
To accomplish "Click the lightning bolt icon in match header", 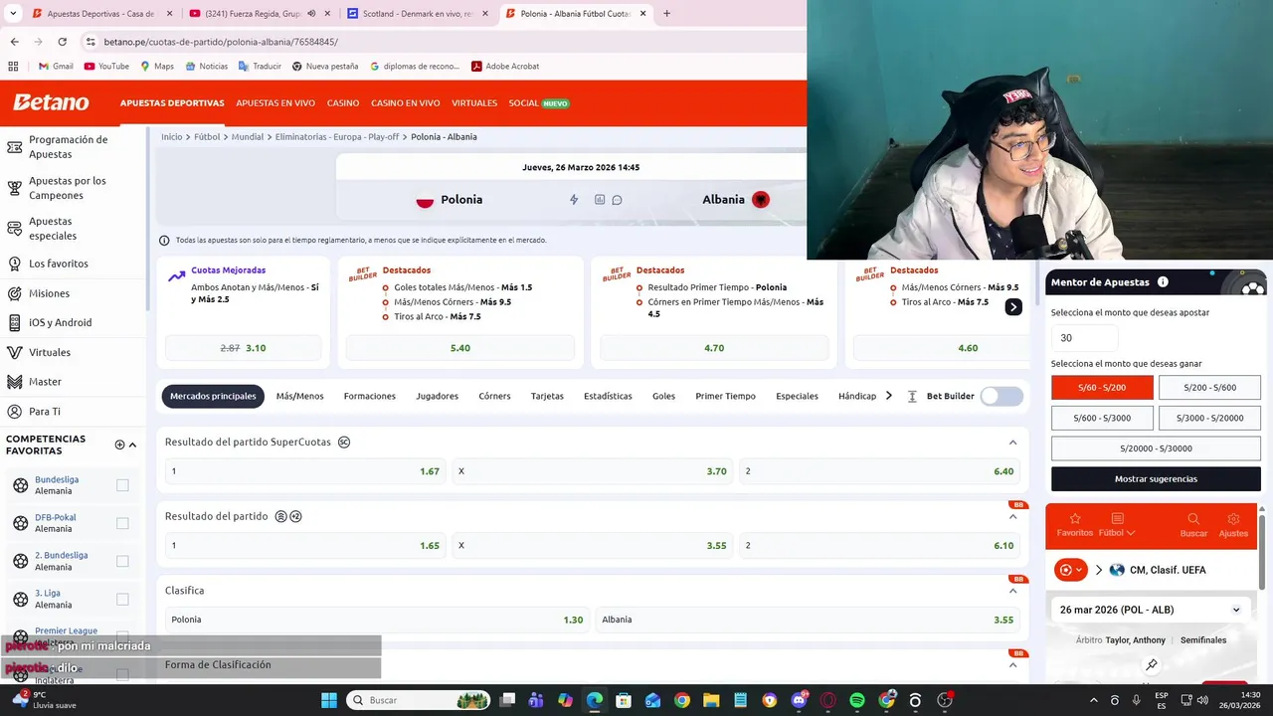I will (574, 200).
